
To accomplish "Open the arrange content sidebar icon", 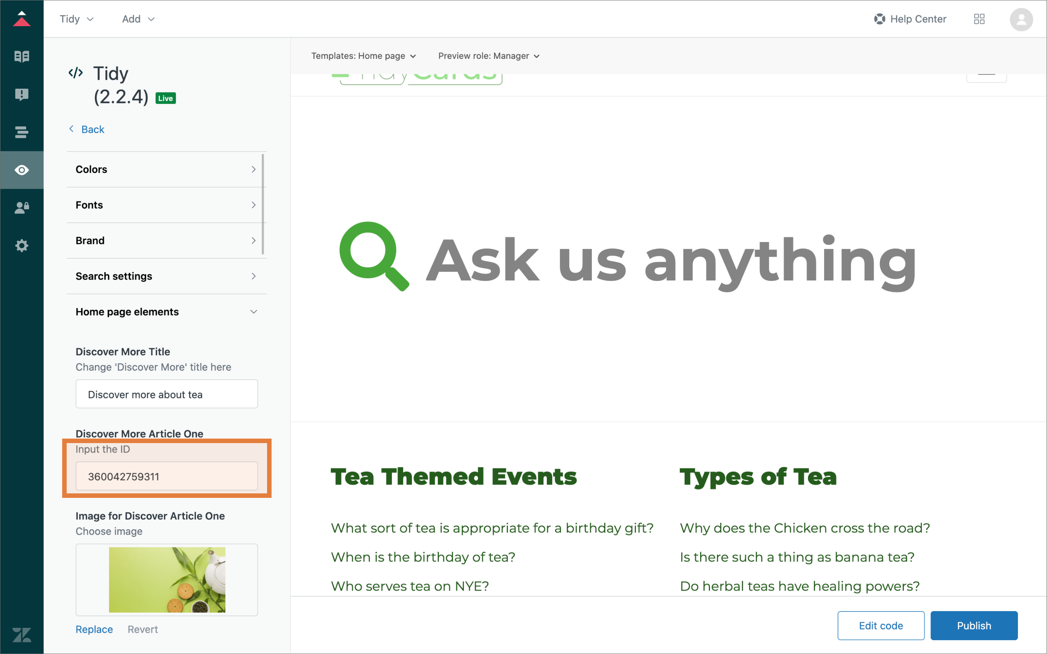I will point(22,132).
